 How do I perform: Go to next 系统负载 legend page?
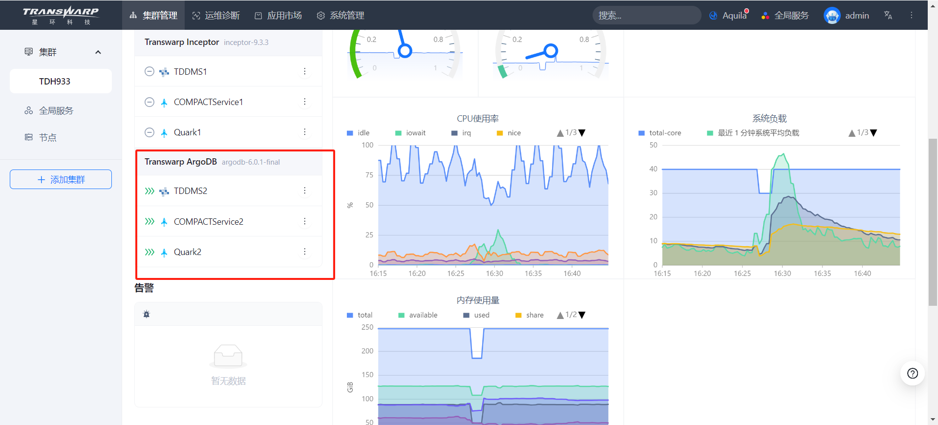point(874,133)
